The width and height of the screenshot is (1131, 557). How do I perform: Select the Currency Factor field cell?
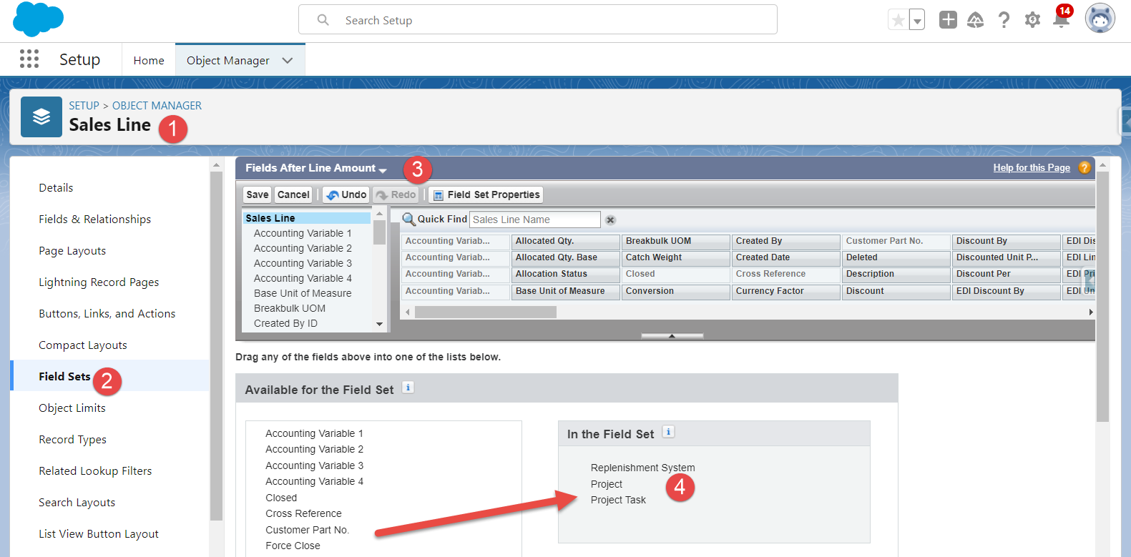[x=786, y=291]
